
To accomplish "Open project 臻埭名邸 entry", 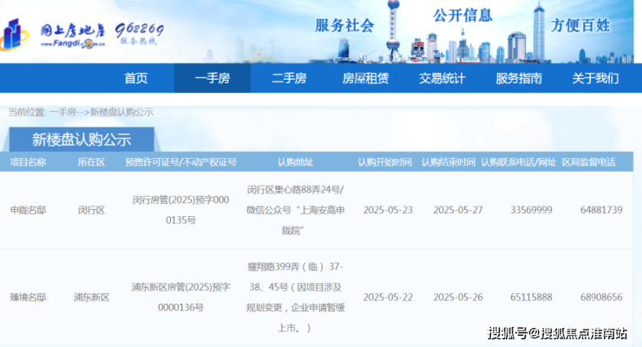I will tap(28, 297).
